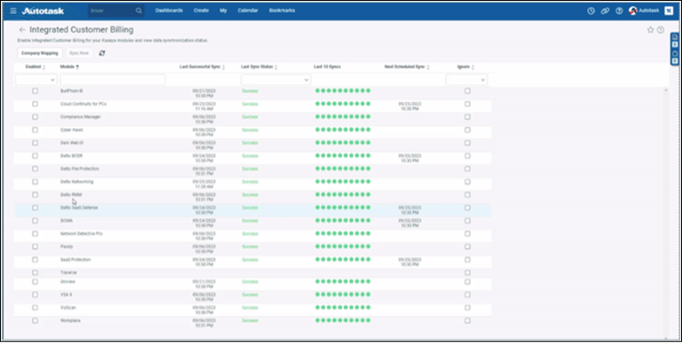Open the Calendar menu

[x=248, y=10]
